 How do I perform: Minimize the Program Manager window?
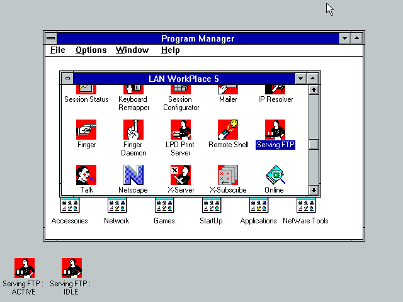(x=344, y=38)
